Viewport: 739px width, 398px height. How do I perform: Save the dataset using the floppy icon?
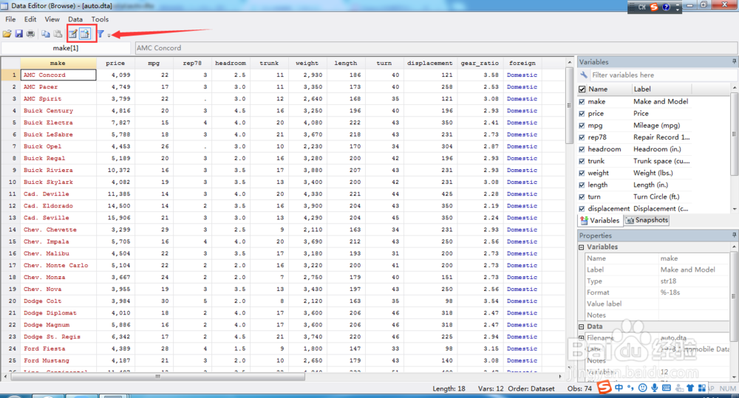19,34
